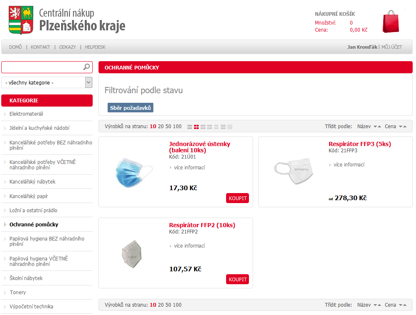Show 100 products per page in bottom toolbar
The height and width of the screenshot is (315, 416).
[x=177, y=305]
